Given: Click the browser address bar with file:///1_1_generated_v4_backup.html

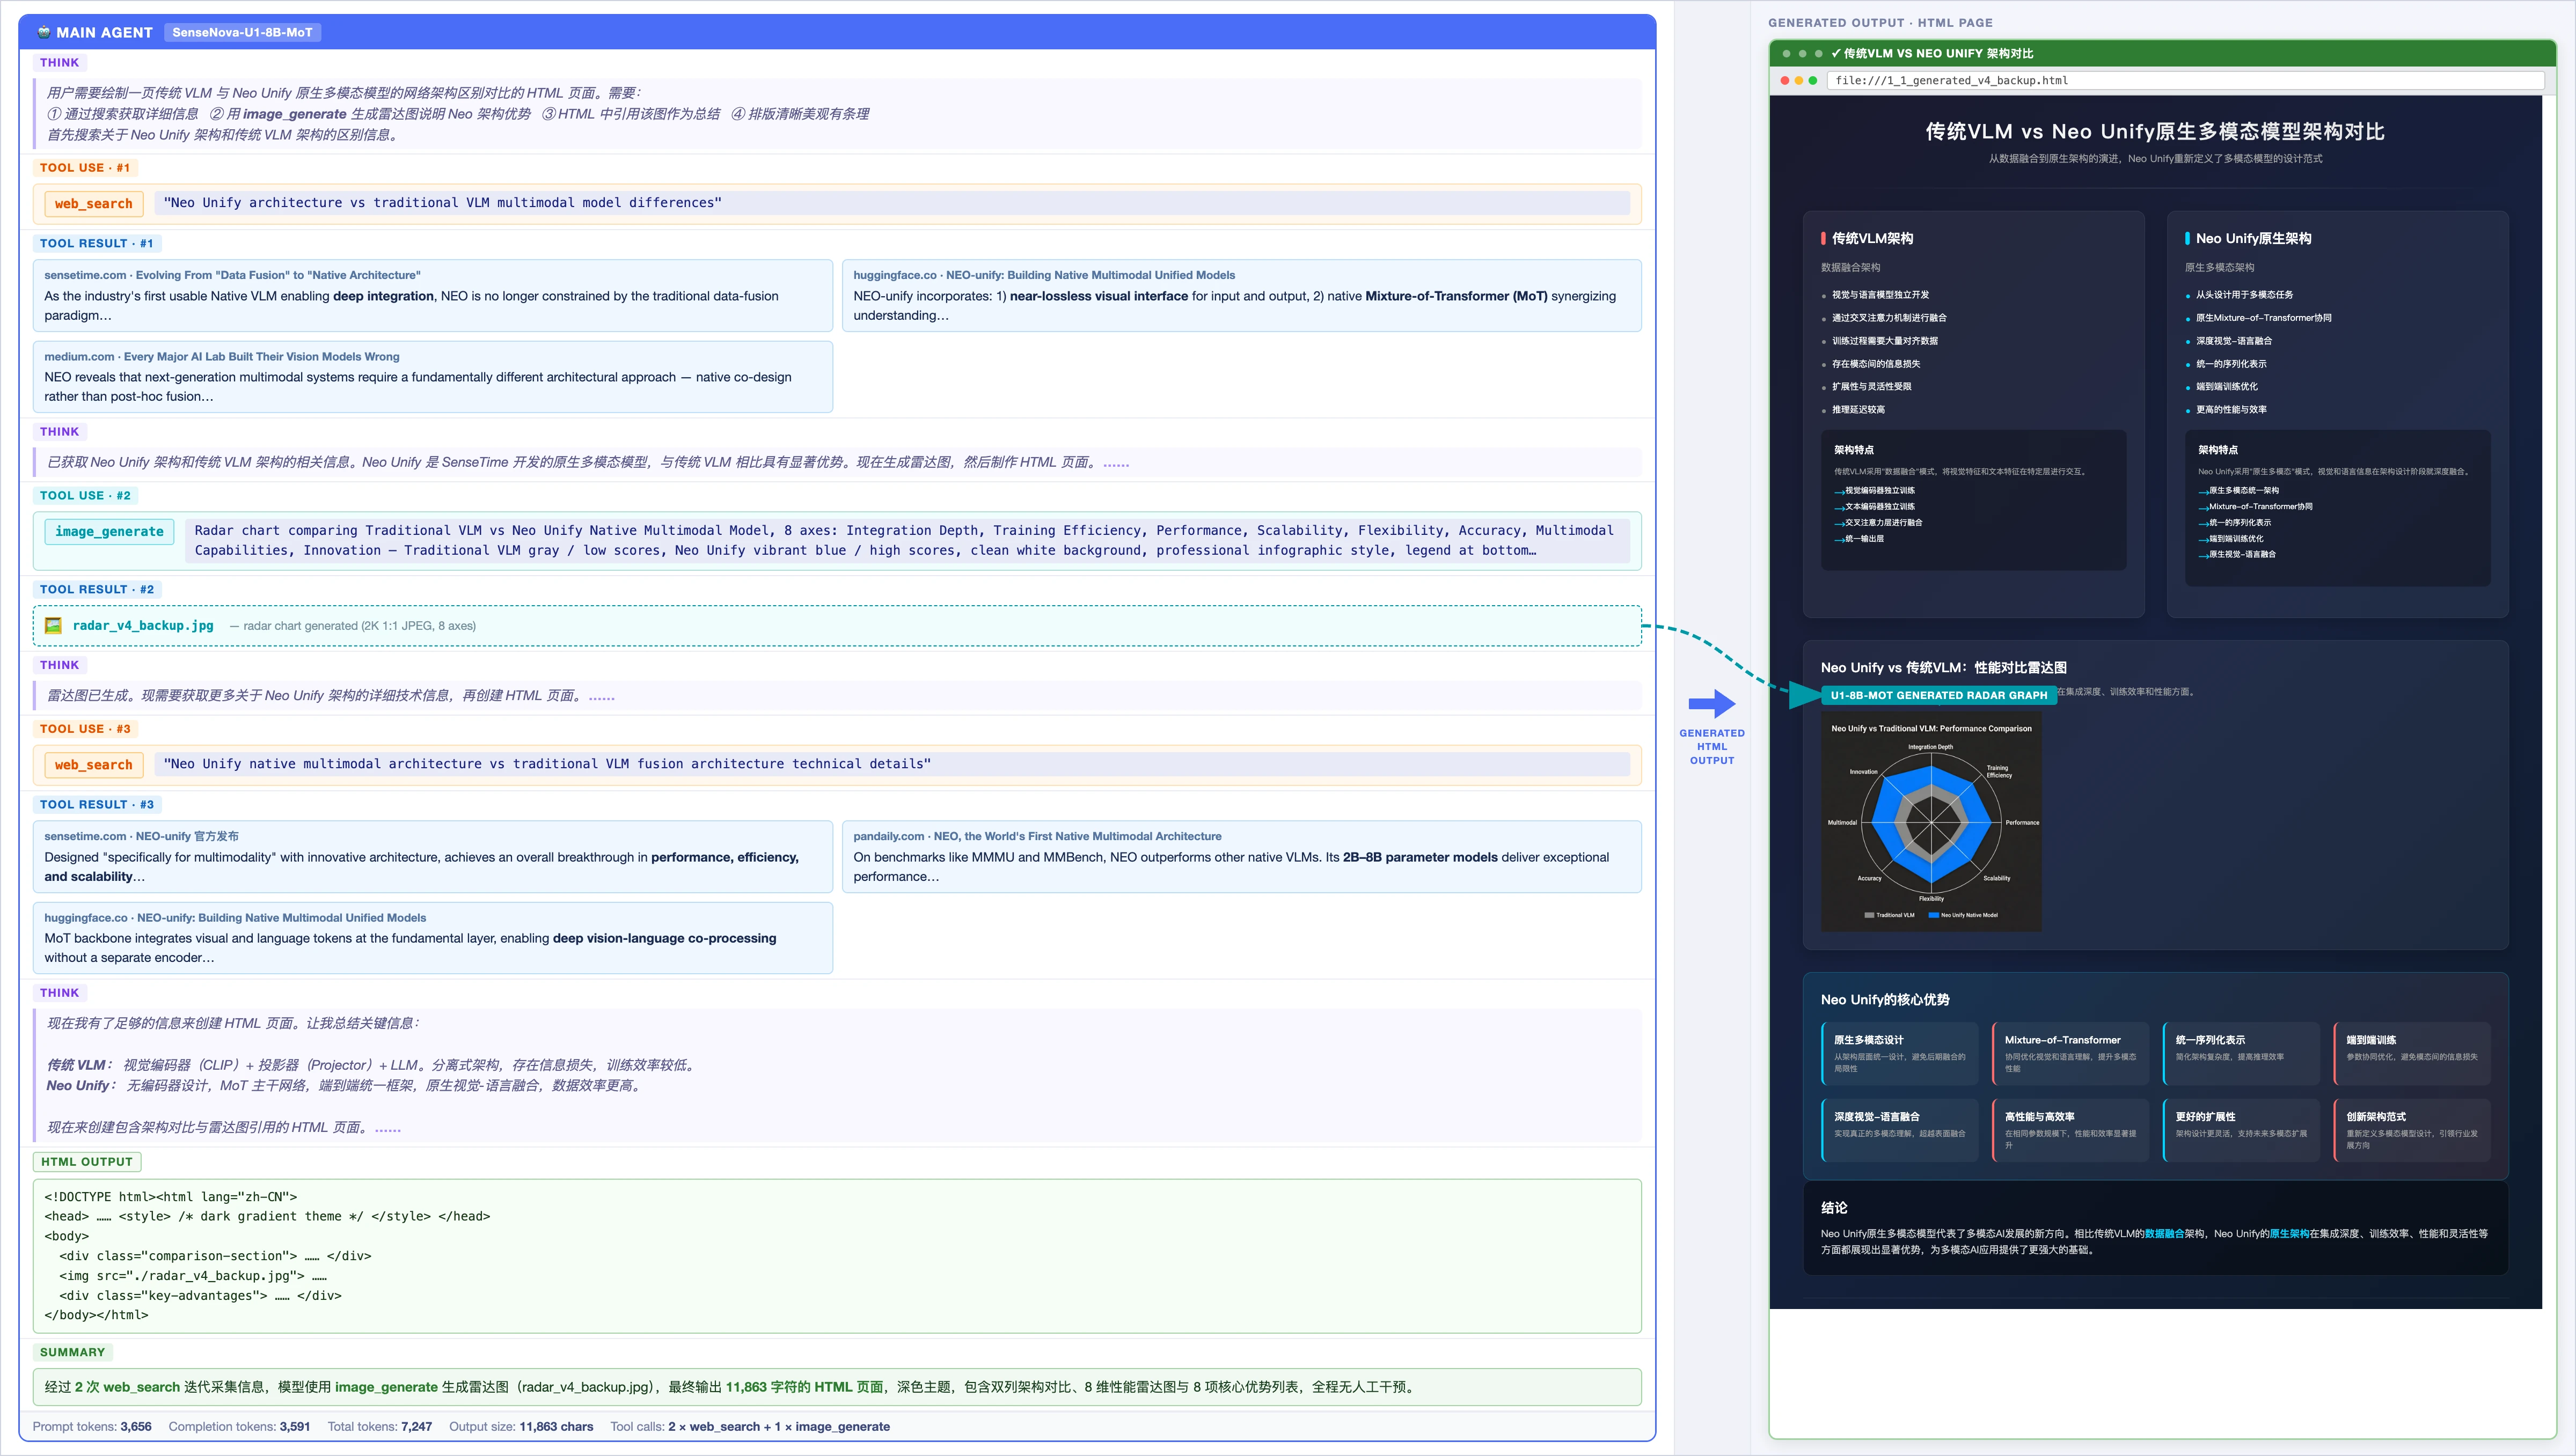Looking at the screenshot, I should [2185, 81].
